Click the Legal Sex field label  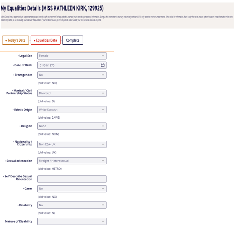click(25, 56)
